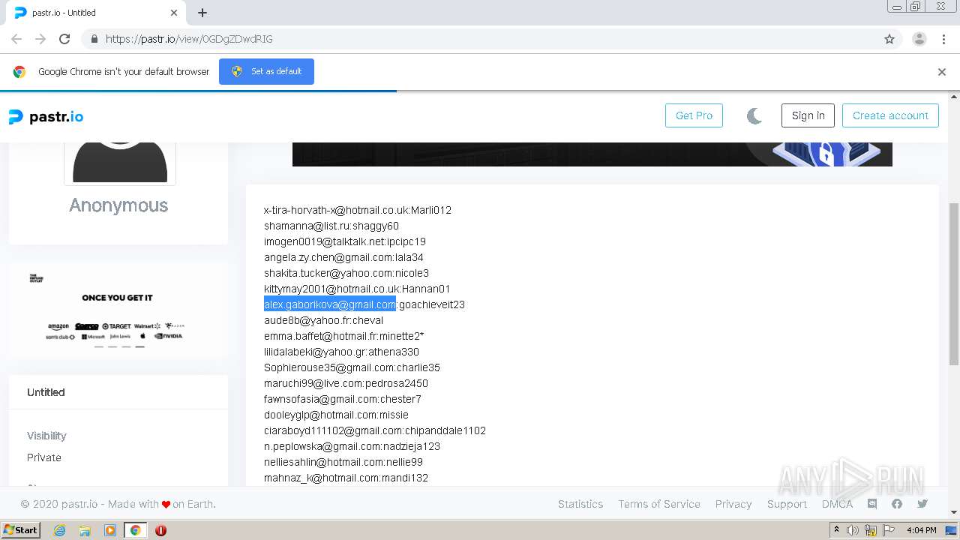Open Windows Explorer from taskbar
Screen dimensions: 960x540
[x=85, y=530]
